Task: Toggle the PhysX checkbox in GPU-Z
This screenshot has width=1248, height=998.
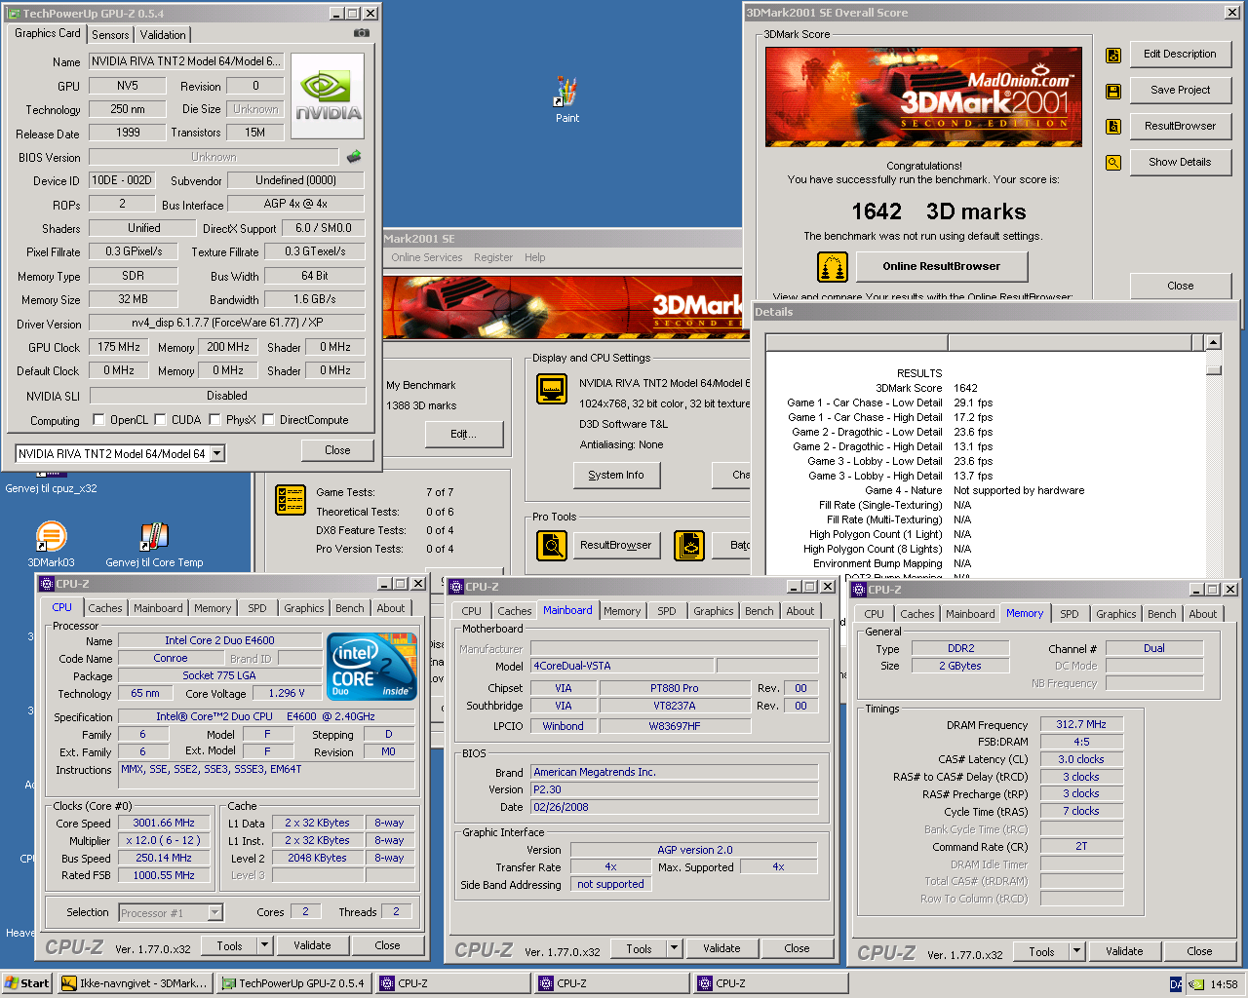Action: [214, 420]
